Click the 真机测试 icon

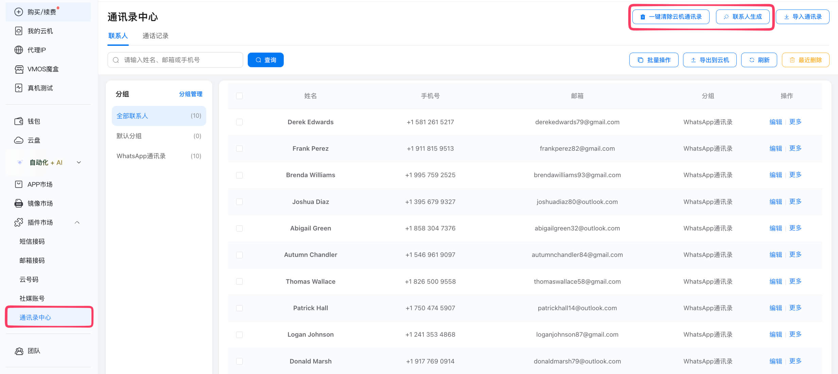click(x=19, y=88)
